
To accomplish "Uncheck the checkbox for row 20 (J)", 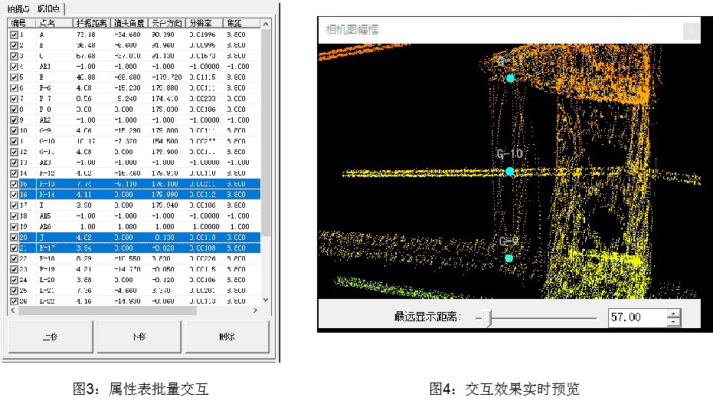I will (15, 238).
